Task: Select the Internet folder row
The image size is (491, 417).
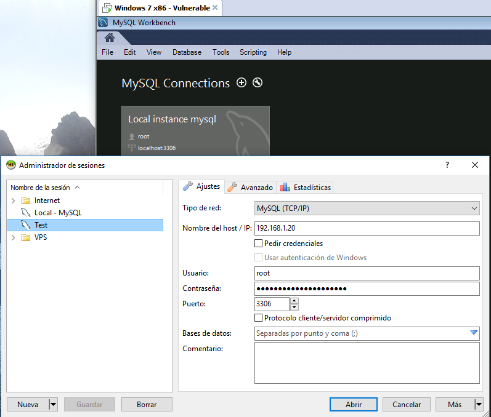Action: (x=85, y=201)
